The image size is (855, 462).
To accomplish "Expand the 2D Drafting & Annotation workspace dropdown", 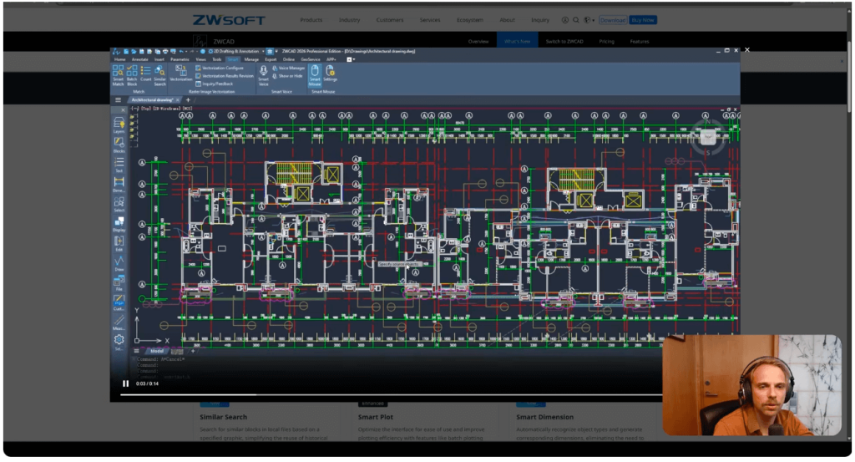I will pyautogui.click(x=261, y=51).
